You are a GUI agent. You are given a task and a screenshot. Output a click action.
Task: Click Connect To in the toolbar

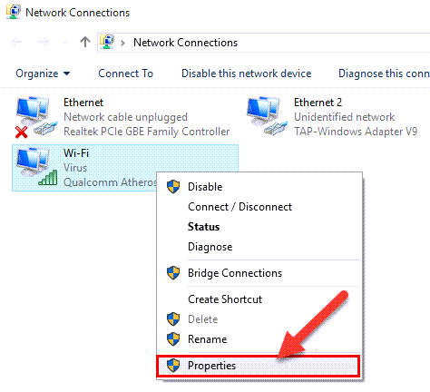(x=126, y=73)
